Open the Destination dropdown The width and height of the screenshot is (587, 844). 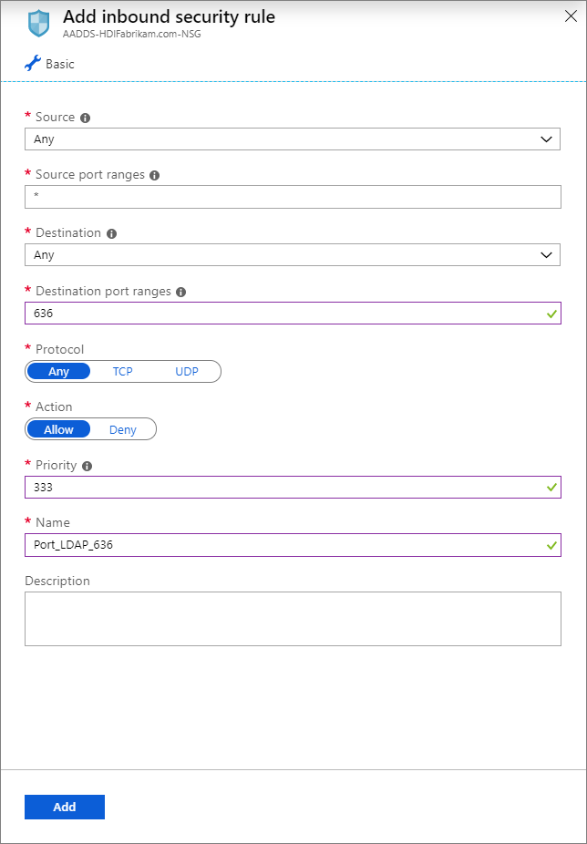292,254
